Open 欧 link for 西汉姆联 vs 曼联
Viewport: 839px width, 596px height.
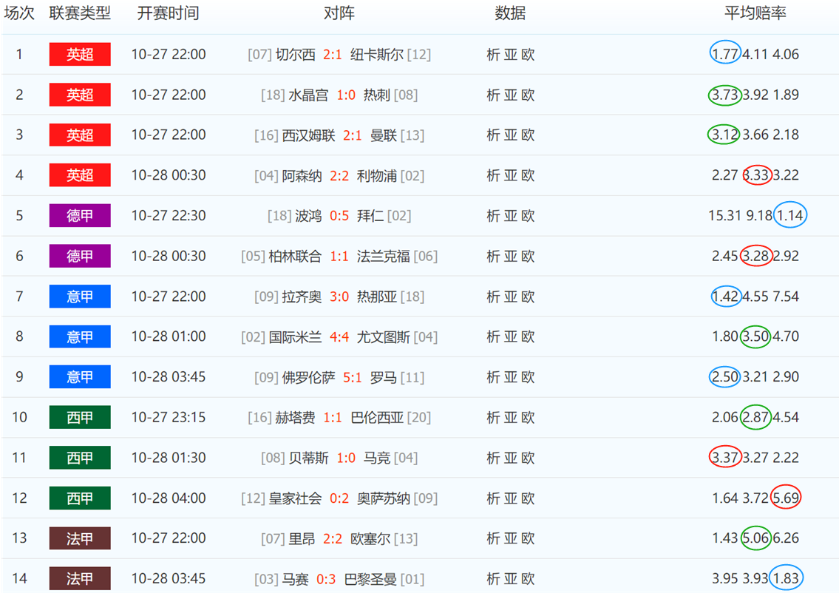pos(528,135)
